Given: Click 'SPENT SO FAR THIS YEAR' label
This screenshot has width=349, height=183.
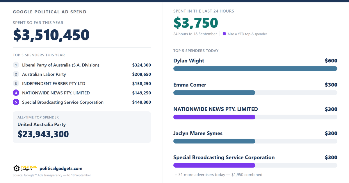Looking at the screenshot, I should (x=38, y=23).
